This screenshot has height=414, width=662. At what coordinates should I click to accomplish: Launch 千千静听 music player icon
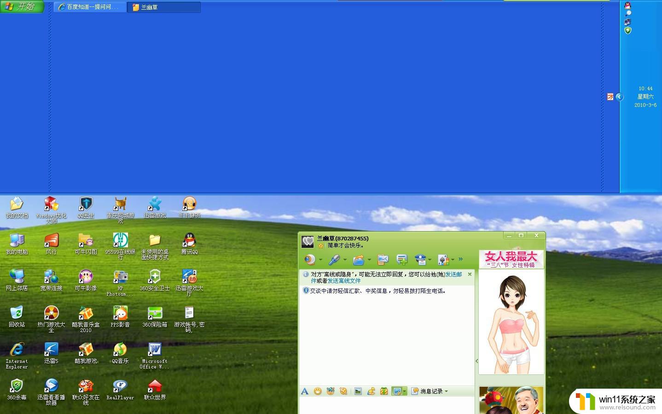189,207
